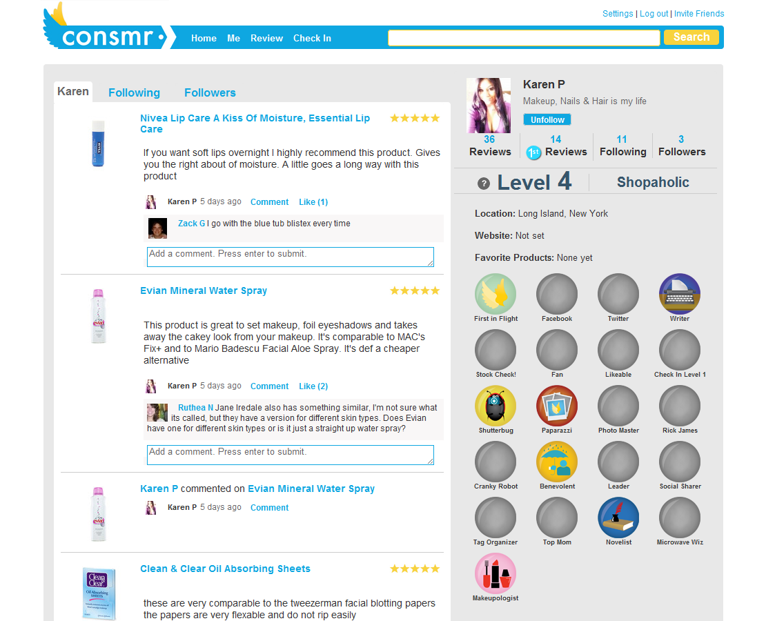Open Clean & Clear Oil Absorbing Sheets link
Viewport: 775px width, 621px height.
[225, 569]
